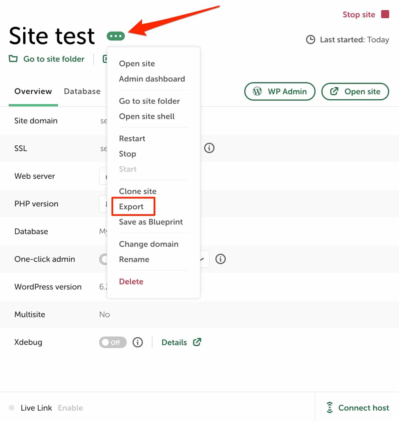
Task: Click the Go to site folder link
Action: click(54, 59)
